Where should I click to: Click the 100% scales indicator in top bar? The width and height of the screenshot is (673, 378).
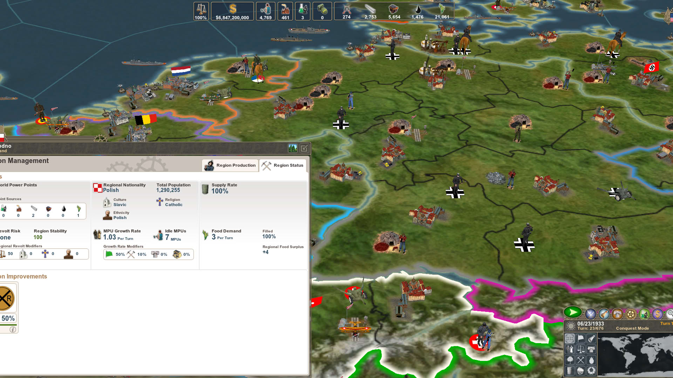(x=201, y=11)
